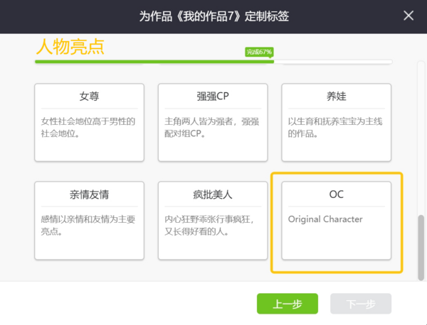Go back with the 上一步 button
Screen dimensions: 427x325
pyautogui.click(x=288, y=304)
